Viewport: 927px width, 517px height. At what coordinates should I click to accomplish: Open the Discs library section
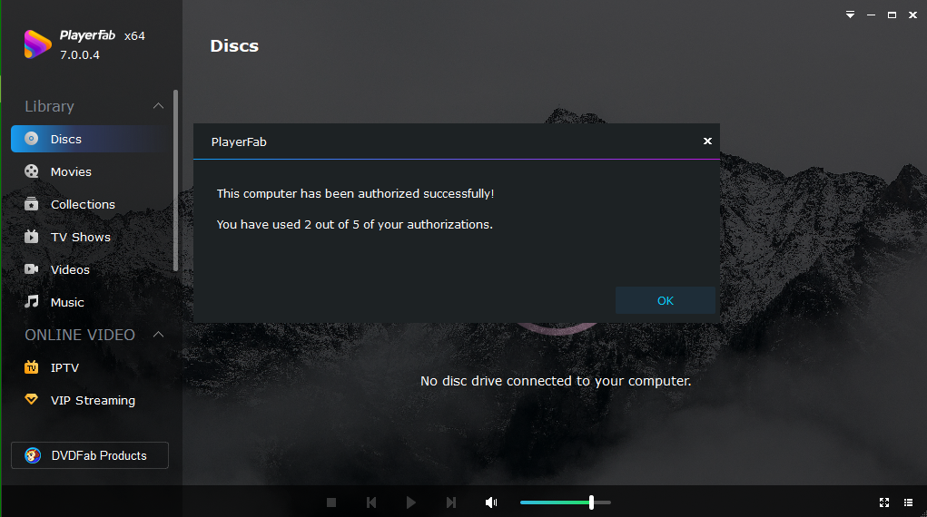[91, 139]
